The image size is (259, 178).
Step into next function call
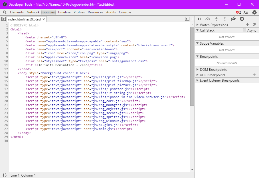coord(216,19)
